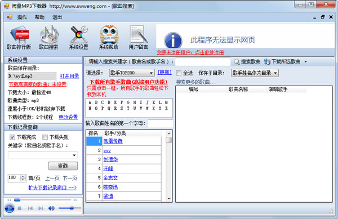Click the 退出 menu item
The height and width of the screenshot is (219, 338).
click(x=57, y=17)
